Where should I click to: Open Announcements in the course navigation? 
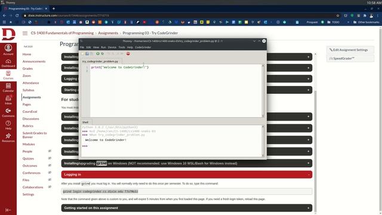[34, 62]
